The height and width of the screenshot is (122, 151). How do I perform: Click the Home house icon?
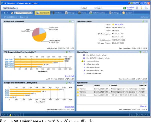pyautogui.click(x=12, y=13)
